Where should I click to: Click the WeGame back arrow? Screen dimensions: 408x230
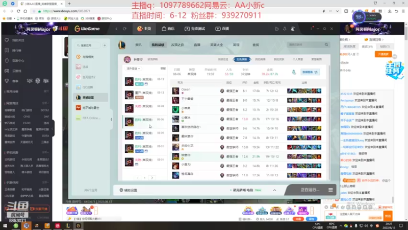click(x=117, y=29)
